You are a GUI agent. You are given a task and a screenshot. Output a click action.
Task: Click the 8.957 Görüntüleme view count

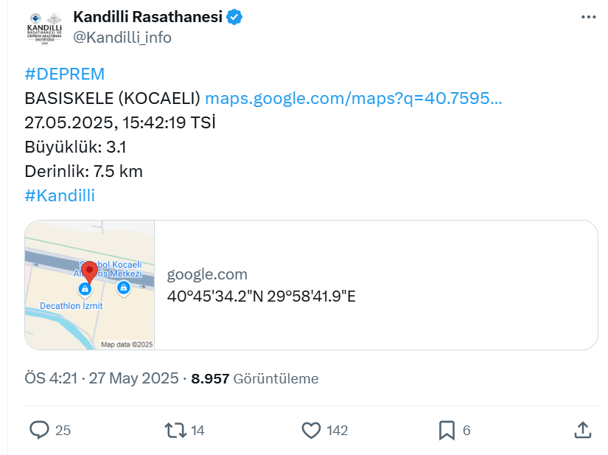click(255, 378)
